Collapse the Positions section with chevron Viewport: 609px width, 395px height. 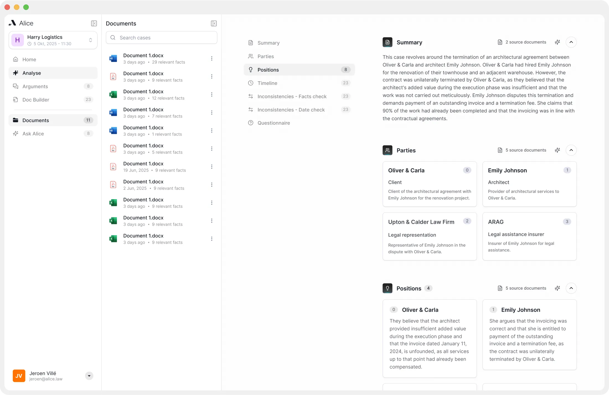pos(571,288)
